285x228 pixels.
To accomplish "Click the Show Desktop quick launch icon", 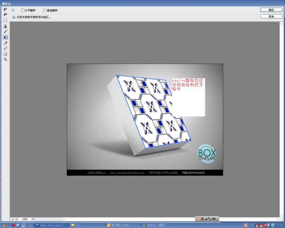I will [x=23, y=225].
